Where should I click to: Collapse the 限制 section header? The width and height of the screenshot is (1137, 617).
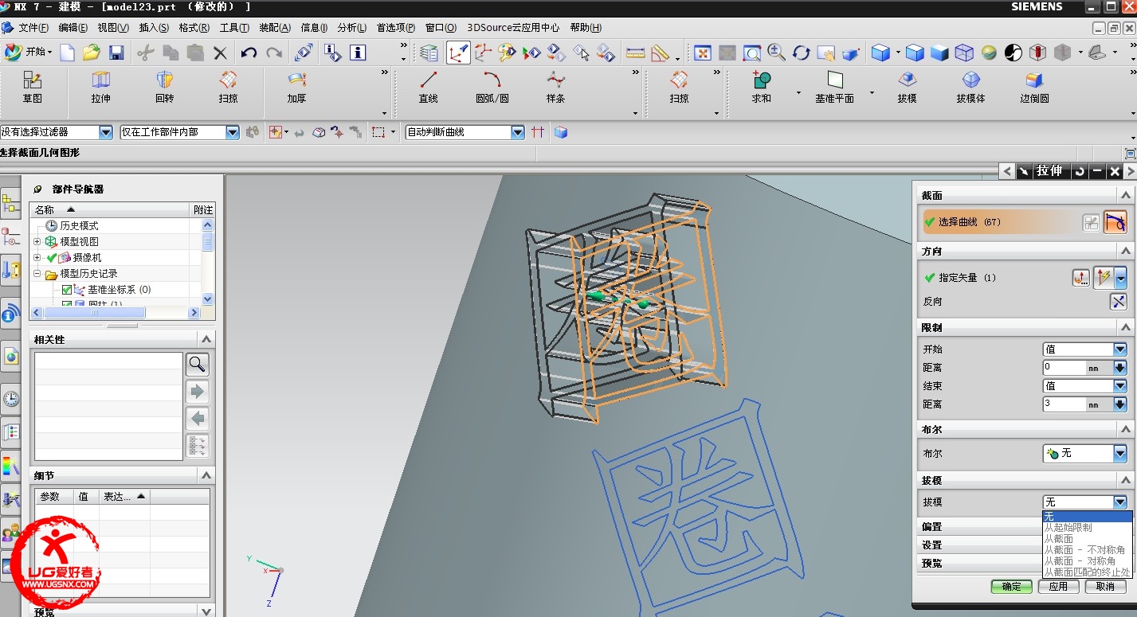[x=1126, y=327]
